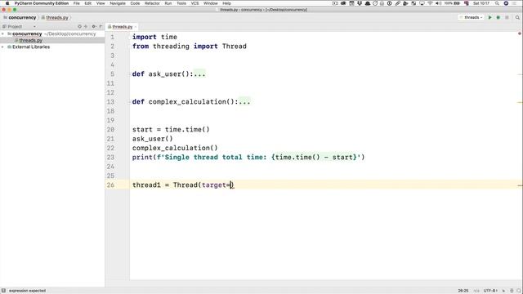The height and width of the screenshot is (294, 523).
Task: Switch to the threads.py editor tab
Action: (122, 27)
